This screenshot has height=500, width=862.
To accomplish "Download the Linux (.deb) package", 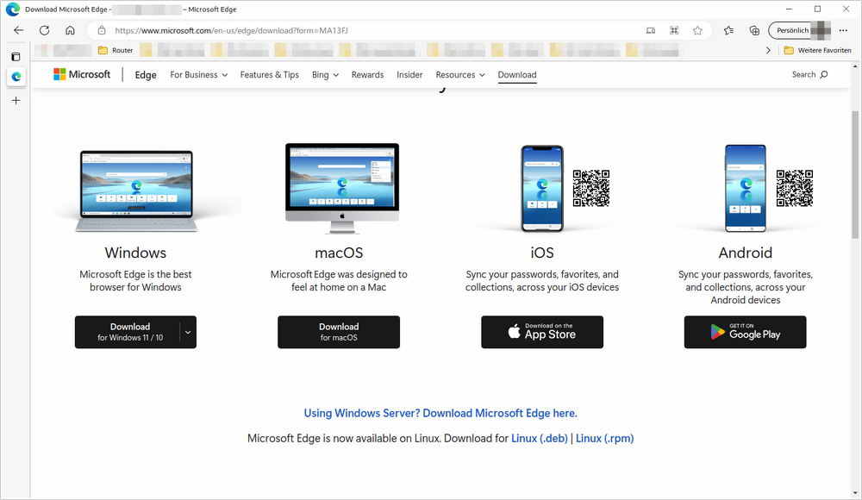I will tap(540, 439).
